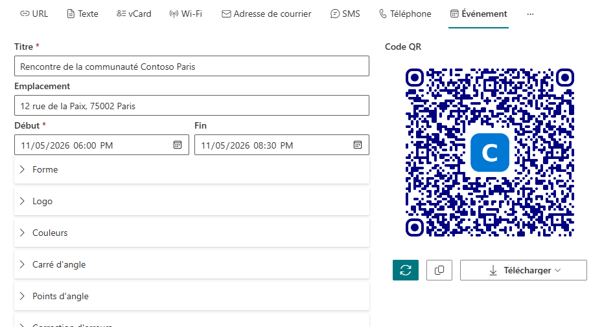Copy the QR code to clipboard
This screenshot has height=327, width=602.
click(439, 270)
